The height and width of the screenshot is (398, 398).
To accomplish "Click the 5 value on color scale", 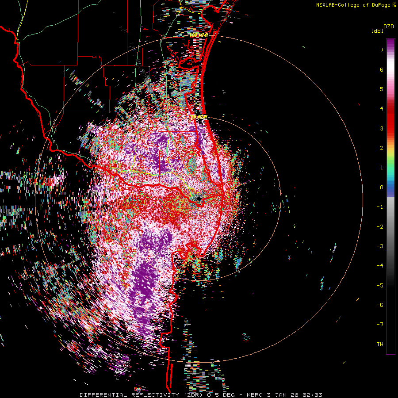I will tap(382, 89).
